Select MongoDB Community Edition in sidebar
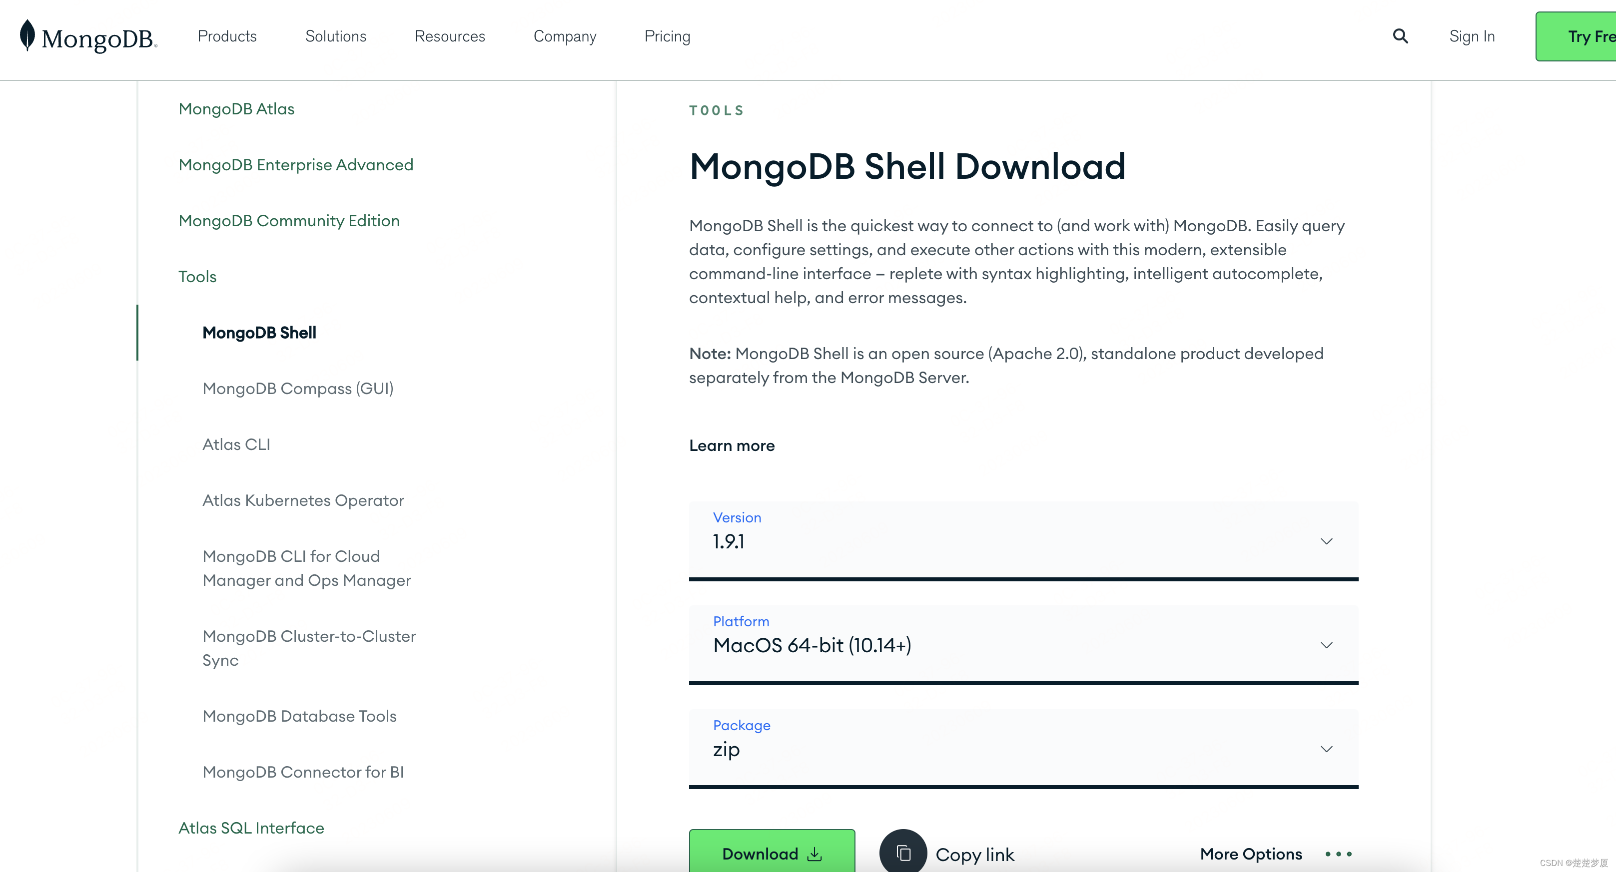This screenshot has width=1616, height=872. [x=289, y=221]
